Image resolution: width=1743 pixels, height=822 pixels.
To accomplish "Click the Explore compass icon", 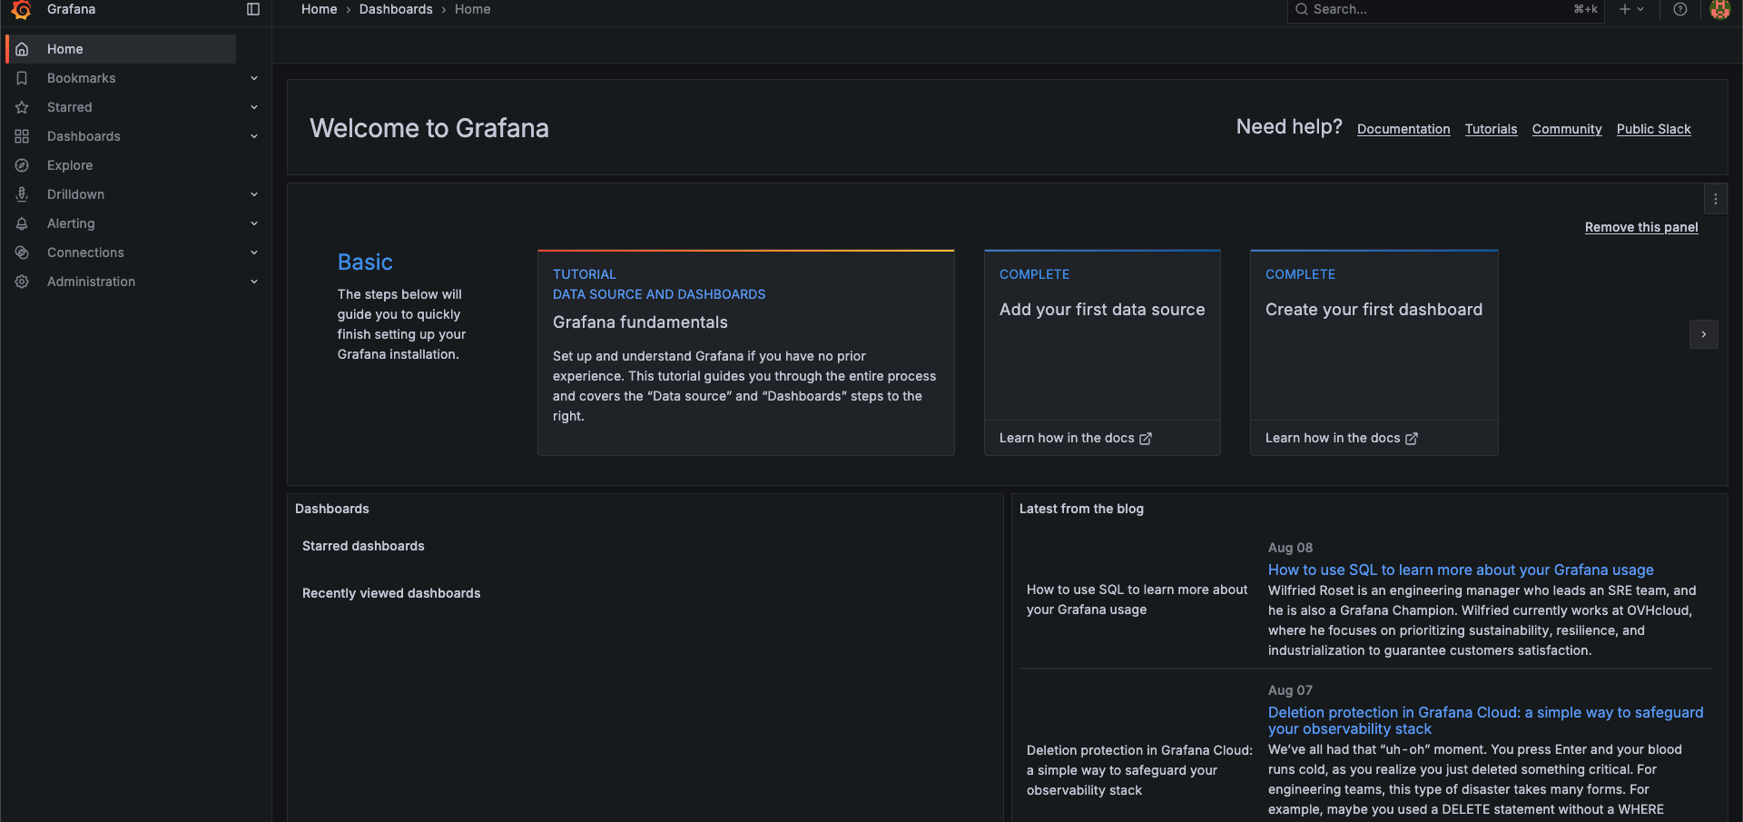I will coord(22,165).
